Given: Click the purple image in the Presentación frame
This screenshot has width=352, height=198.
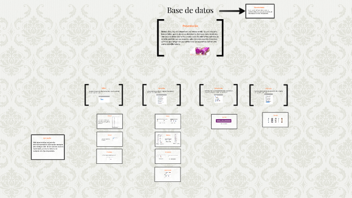Looking at the screenshot, I should tap(200, 51).
